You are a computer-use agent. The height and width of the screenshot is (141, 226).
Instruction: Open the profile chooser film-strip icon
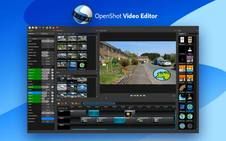(50, 28)
